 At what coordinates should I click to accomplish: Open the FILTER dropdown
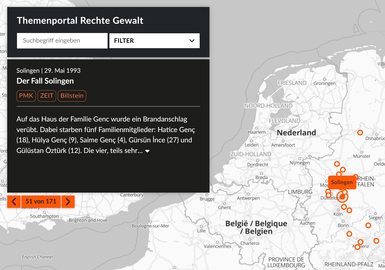point(154,41)
